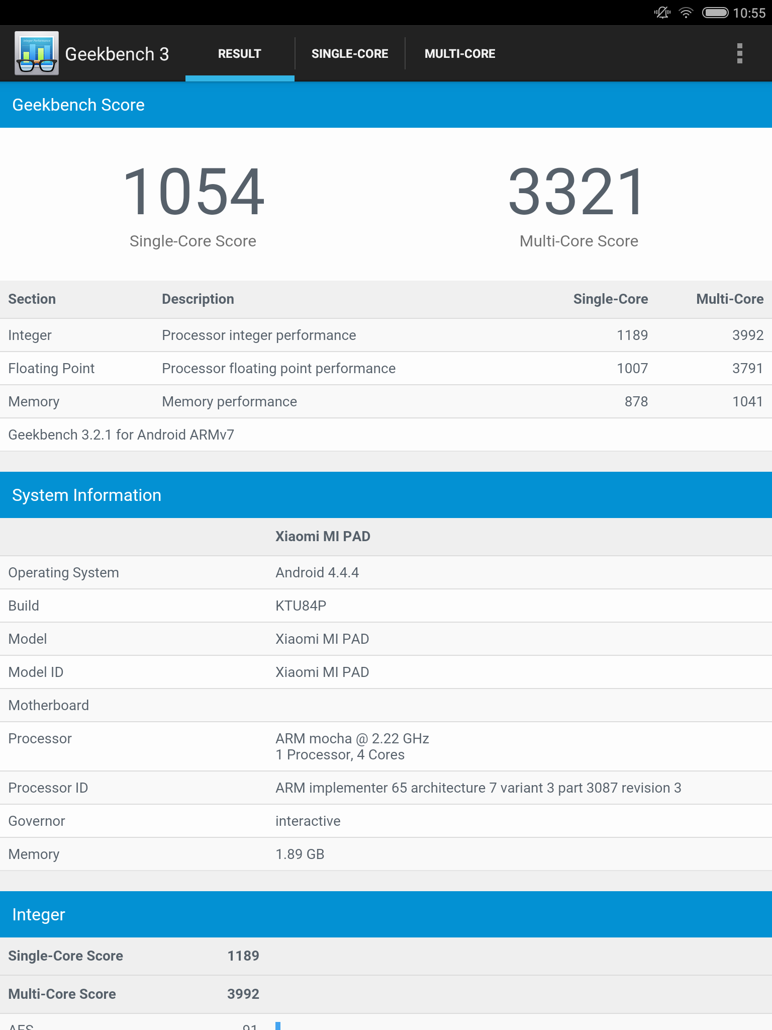Tap Processor floating point performance description
Screen dimensions: 772x1030
279,368
